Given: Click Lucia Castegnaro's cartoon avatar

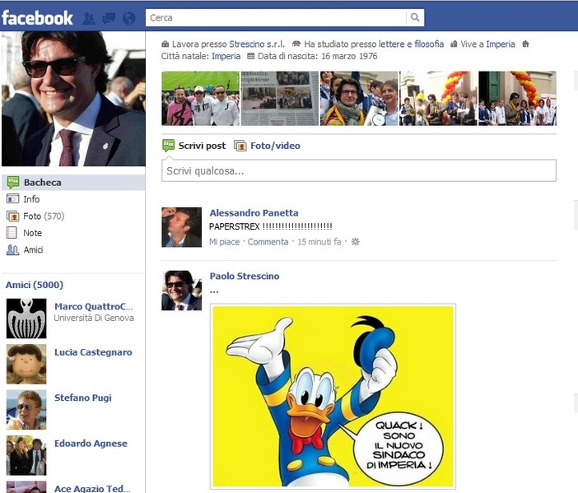Looking at the screenshot, I should pos(26,364).
